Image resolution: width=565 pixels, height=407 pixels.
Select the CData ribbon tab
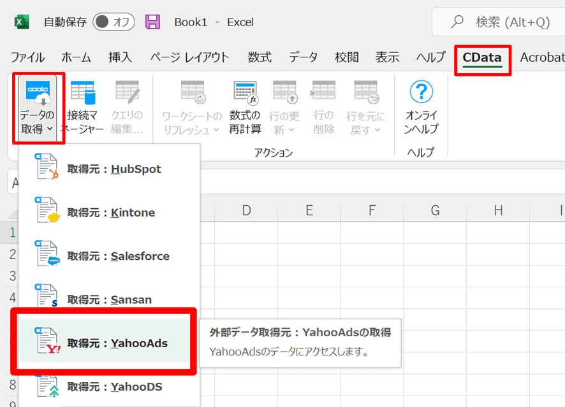(482, 57)
